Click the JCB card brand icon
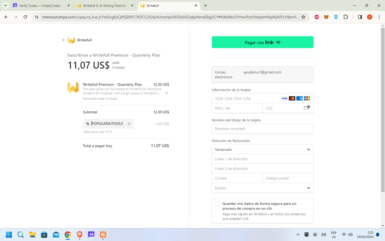Viewport: 385px width, 241px height. (x=307, y=98)
